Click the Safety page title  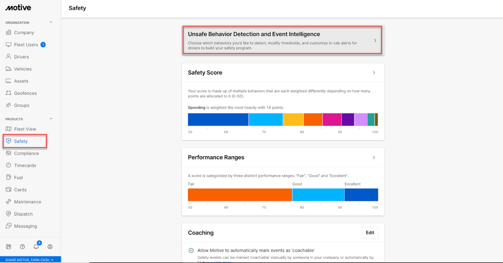[78, 8]
